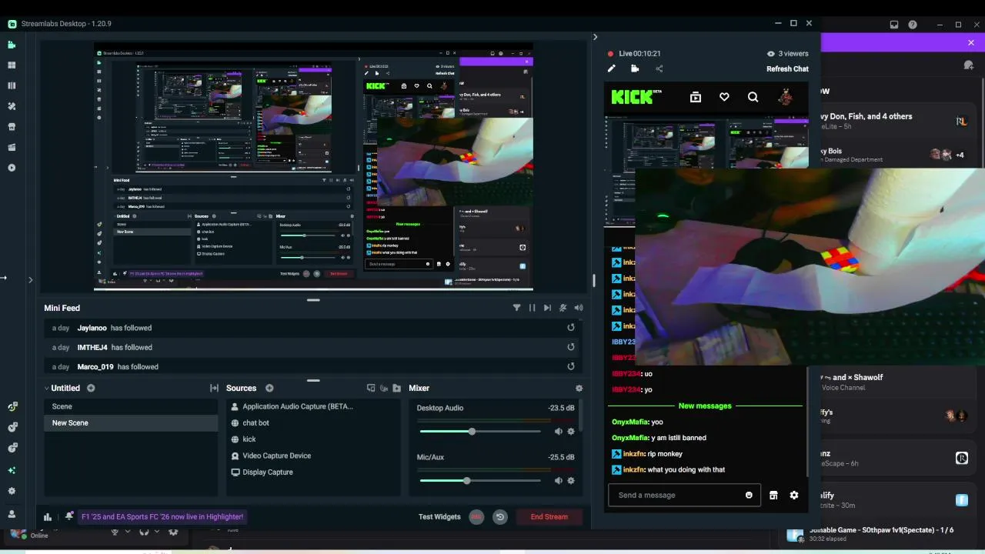Select the Scene item in scenes list
This screenshot has height=554, width=985.
(131, 406)
